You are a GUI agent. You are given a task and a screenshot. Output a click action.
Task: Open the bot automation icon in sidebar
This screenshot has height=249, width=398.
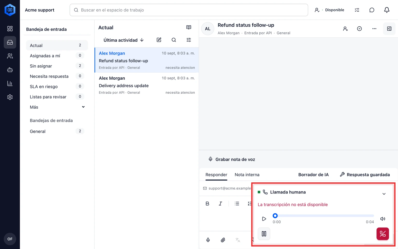click(10, 70)
